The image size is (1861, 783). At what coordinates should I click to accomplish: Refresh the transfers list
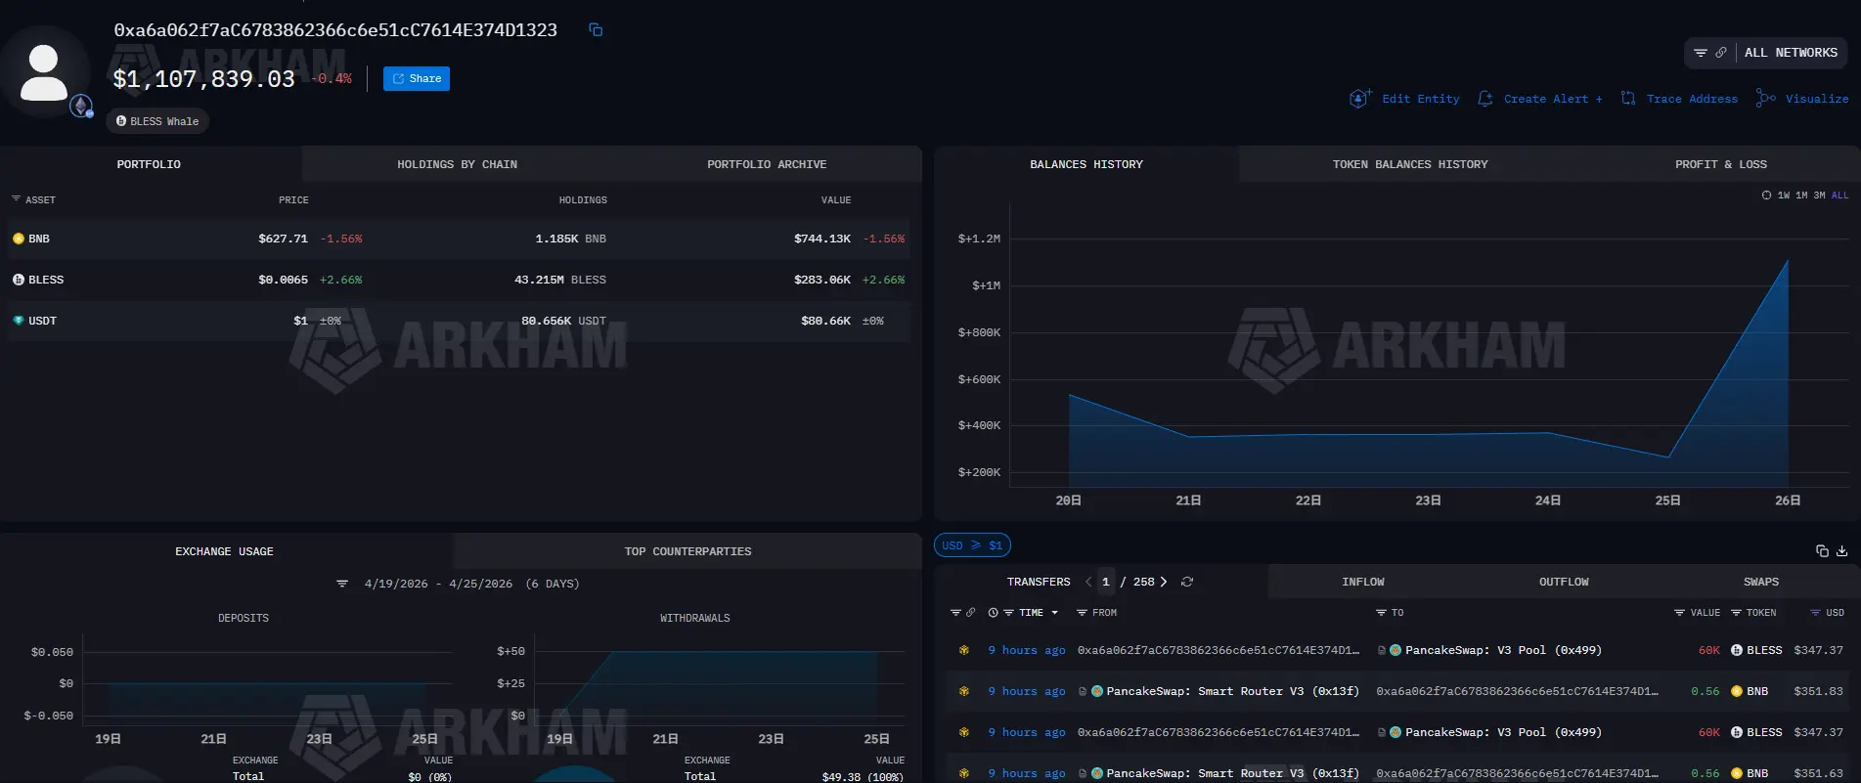coord(1187,582)
